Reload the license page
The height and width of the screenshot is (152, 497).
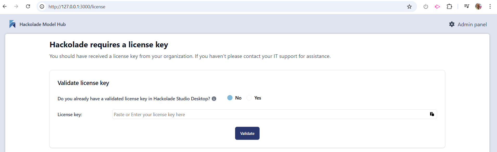click(28, 6)
